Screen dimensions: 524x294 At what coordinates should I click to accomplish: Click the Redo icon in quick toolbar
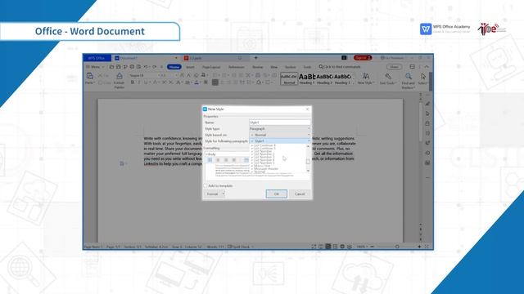(x=154, y=67)
